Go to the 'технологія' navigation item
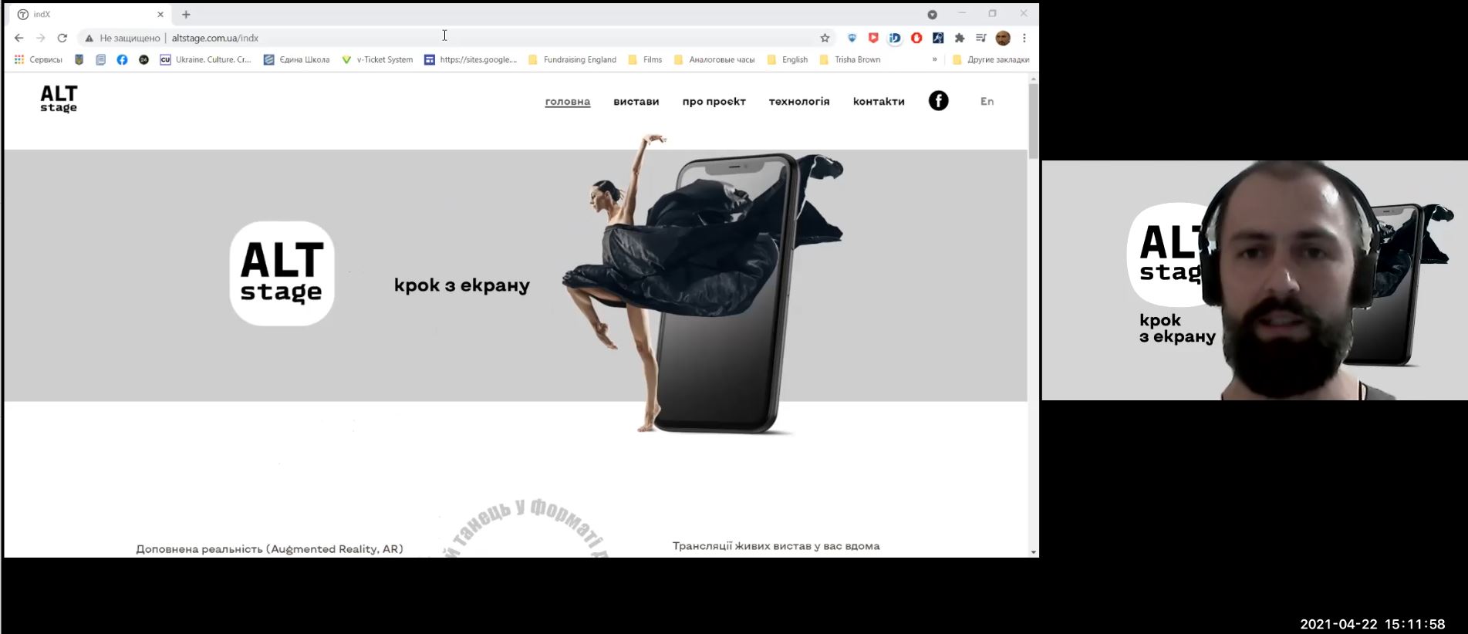The image size is (1468, 634). [798, 101]
